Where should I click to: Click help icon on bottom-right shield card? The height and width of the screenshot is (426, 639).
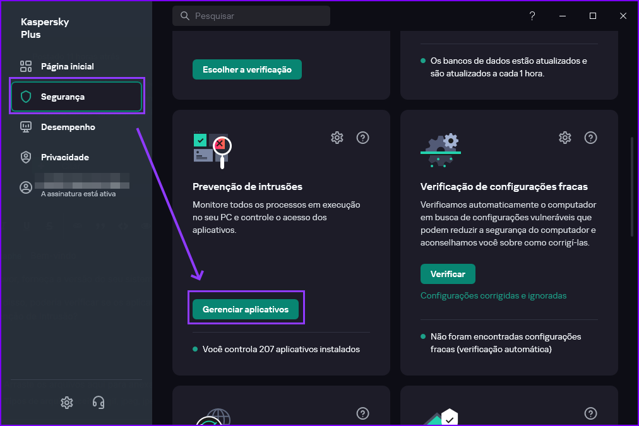590,414
